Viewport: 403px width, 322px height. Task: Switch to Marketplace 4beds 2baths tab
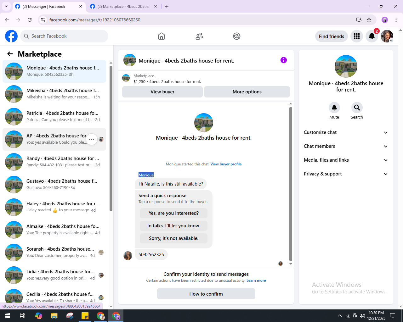[123, 7]
